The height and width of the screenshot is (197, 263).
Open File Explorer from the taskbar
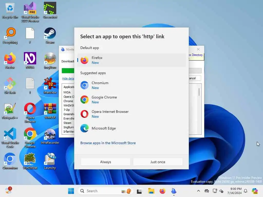pos(151,191)
